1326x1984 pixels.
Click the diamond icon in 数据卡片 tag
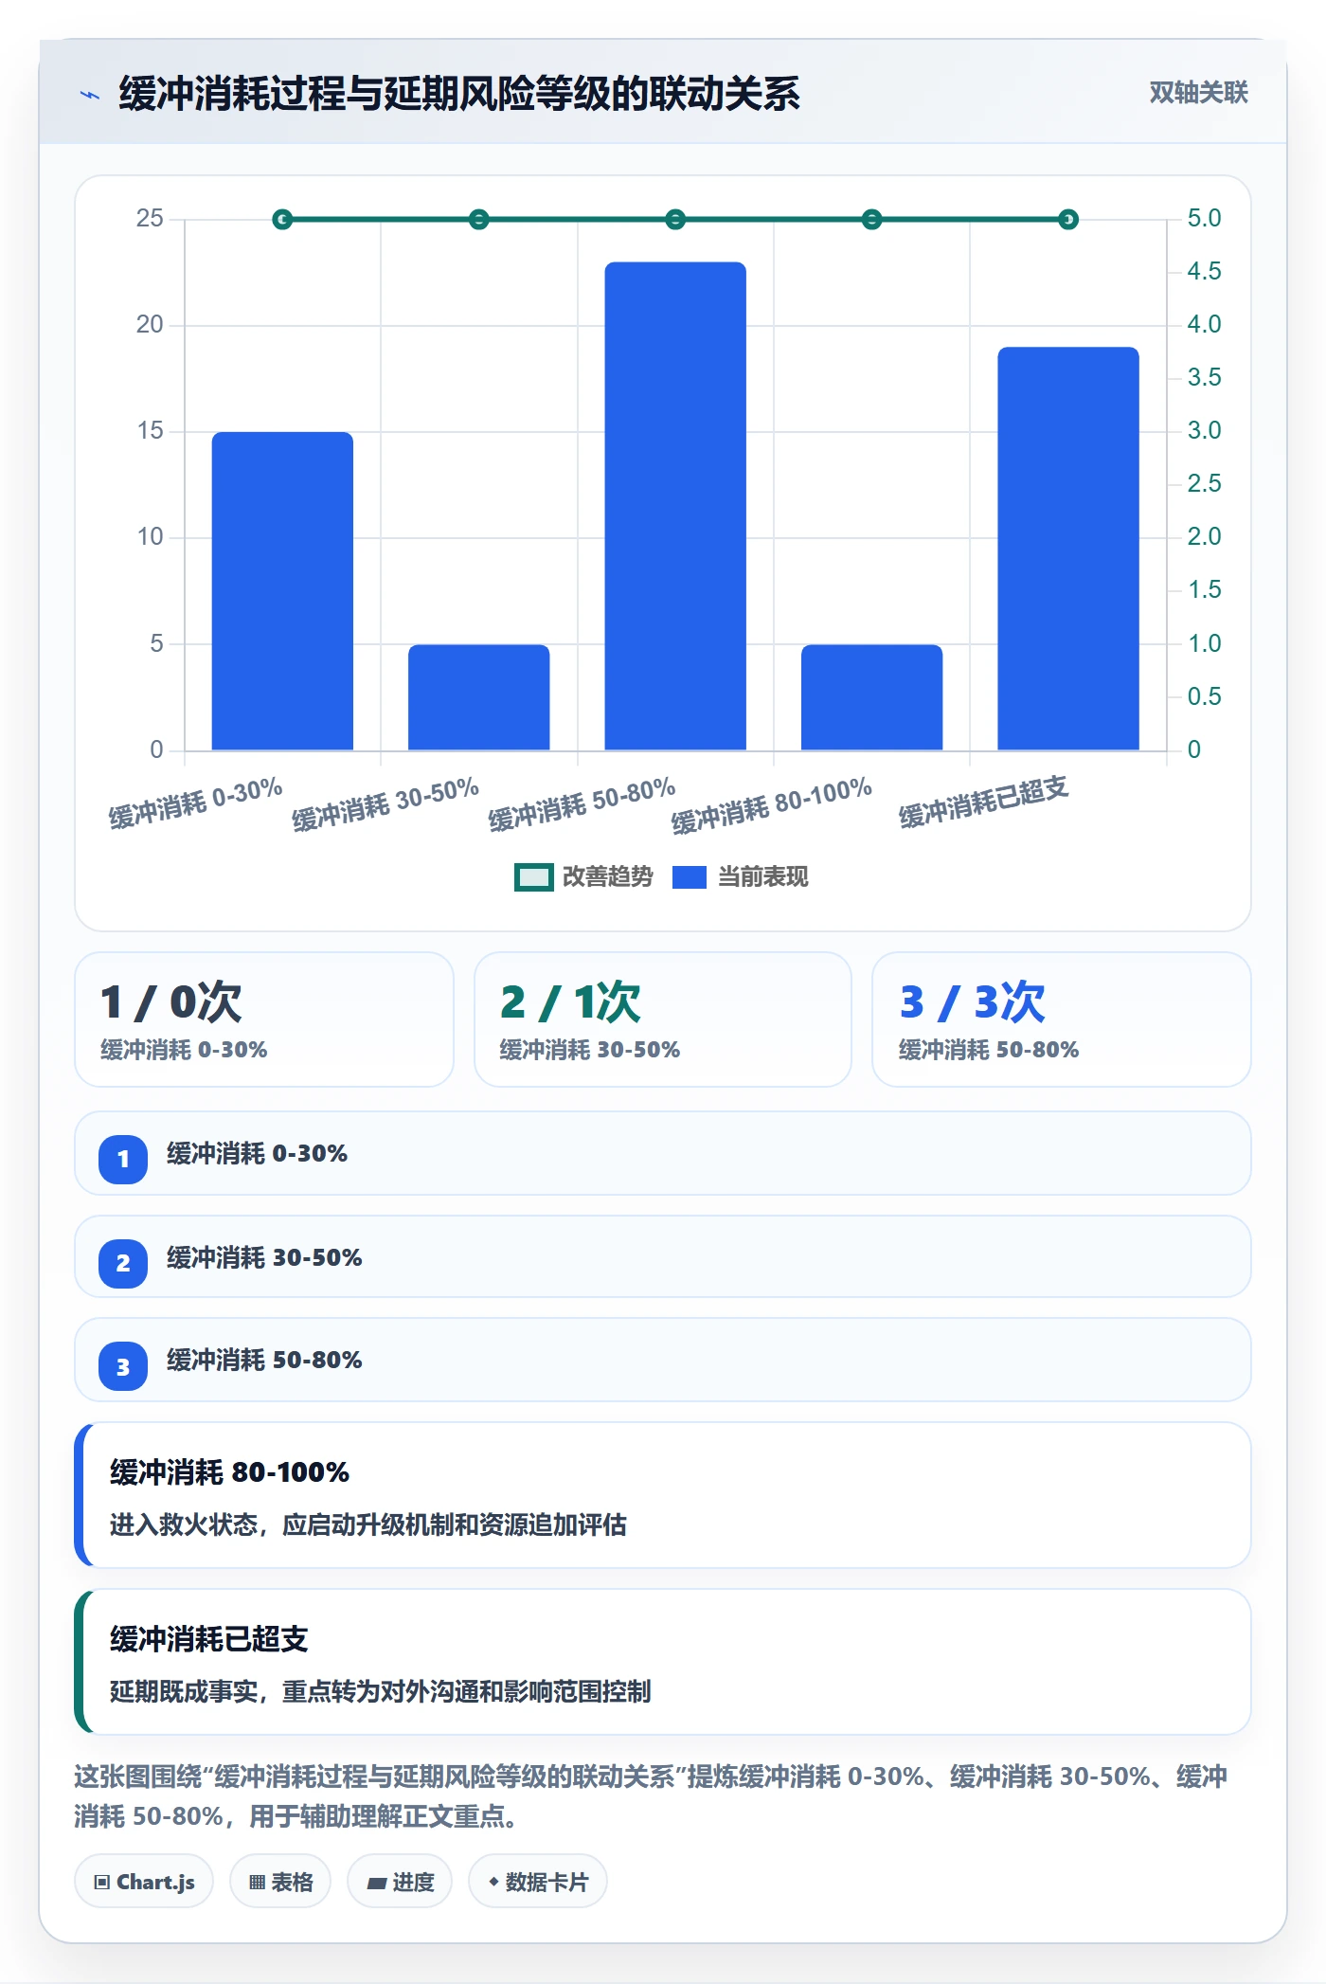[x=493, y=1882]
